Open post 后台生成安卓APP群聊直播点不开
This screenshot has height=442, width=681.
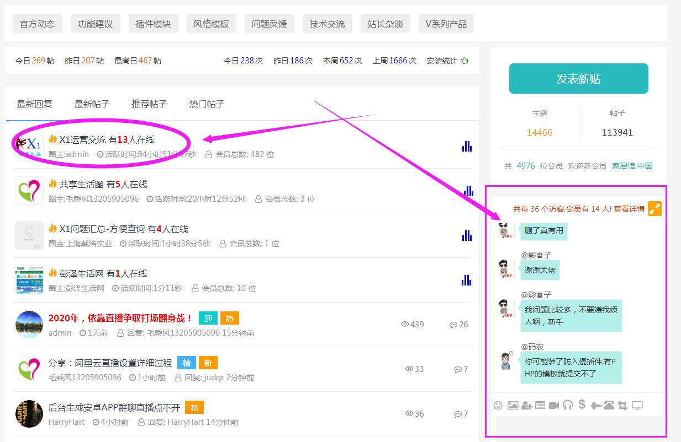tap(114, 408)
